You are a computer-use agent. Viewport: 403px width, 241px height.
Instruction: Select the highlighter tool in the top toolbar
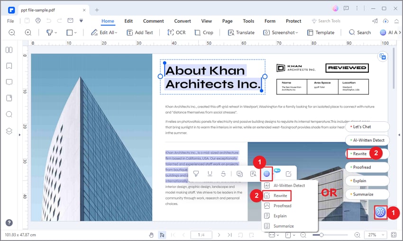[49, 32]
